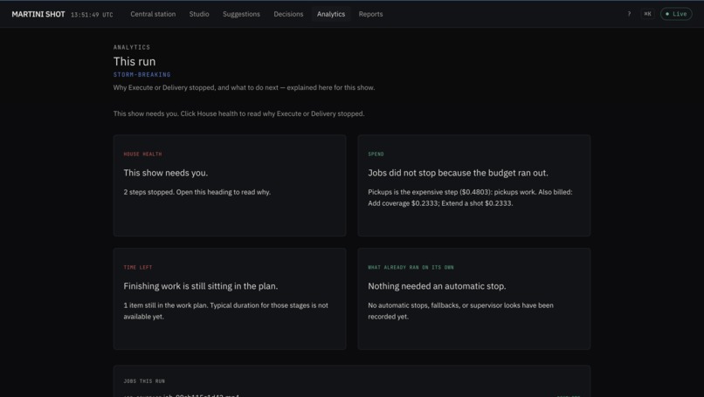Screen dimensions: 704x397
Task: Select the Analytics tab
Action: pyautogui.click(x=331, y=14)
